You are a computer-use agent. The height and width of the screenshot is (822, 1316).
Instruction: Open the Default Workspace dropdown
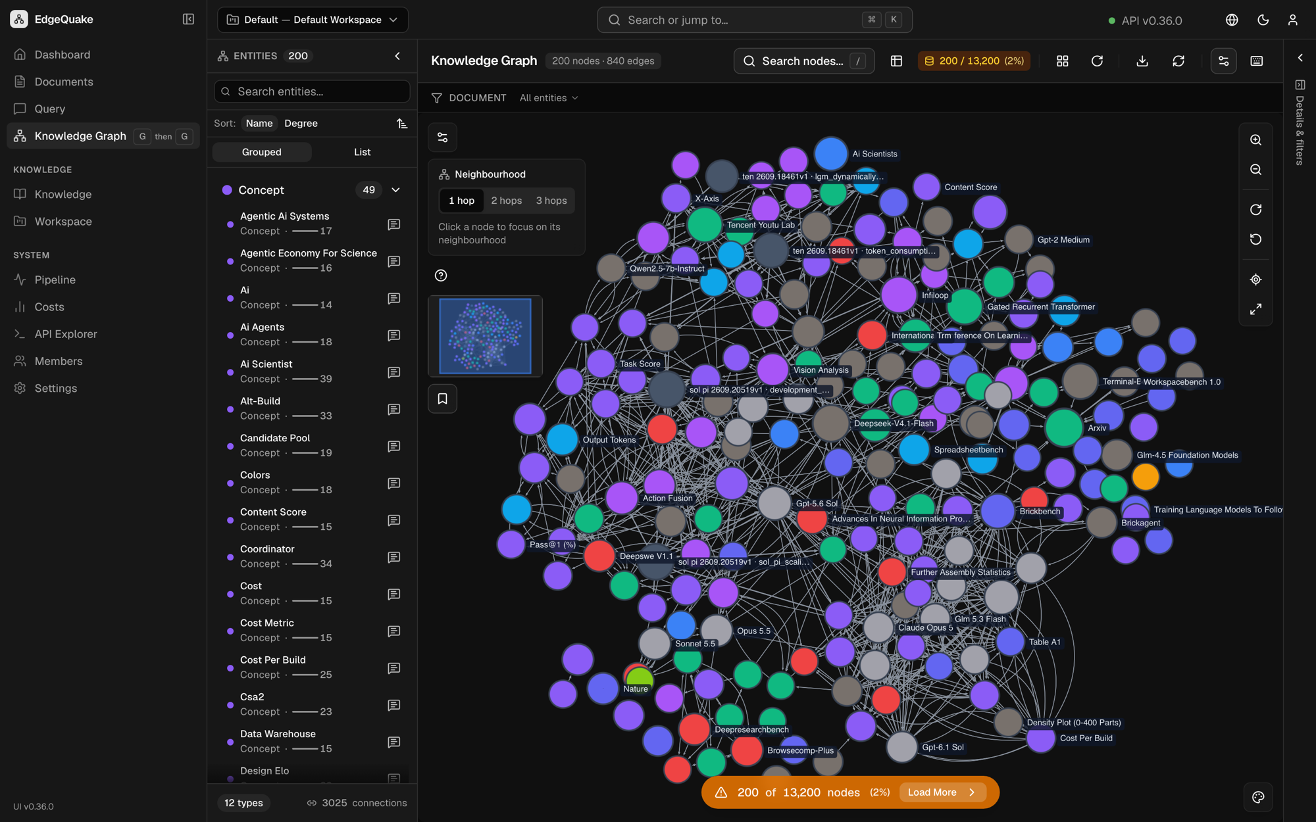pyautogui.click(x=313, y=20)
